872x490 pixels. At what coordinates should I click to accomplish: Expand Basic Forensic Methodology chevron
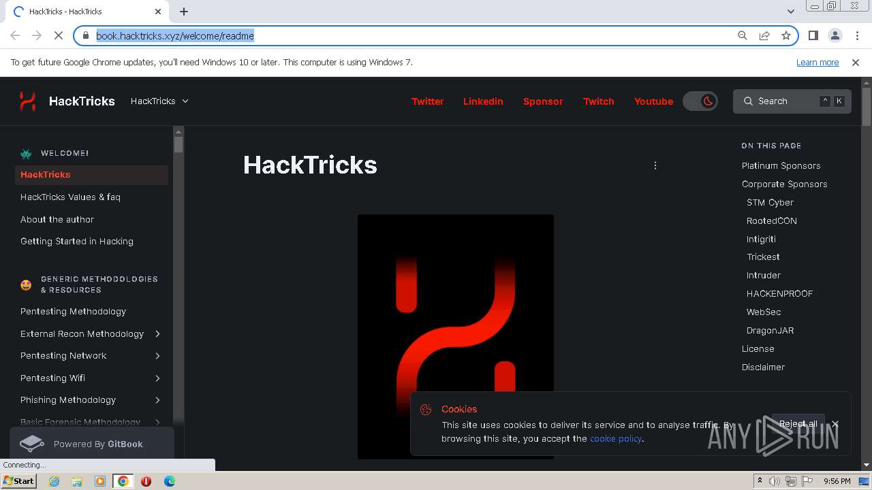(157, 423)
